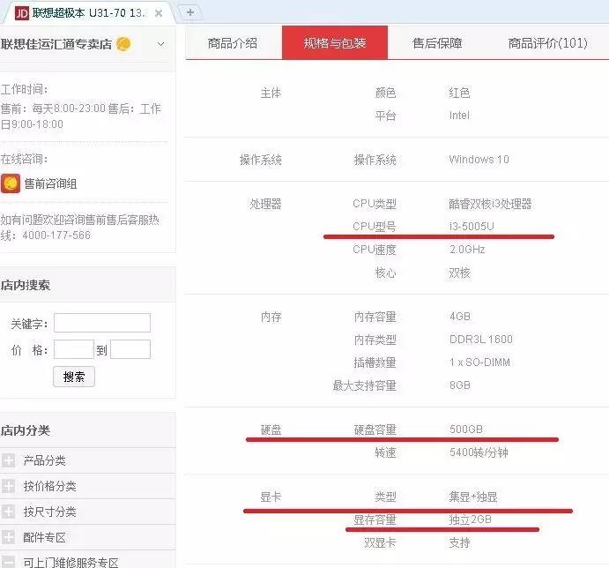Click the Windows 10 operating system value
Screen dimensions: 609x568
pyautogui.click(x=479, y=160)
